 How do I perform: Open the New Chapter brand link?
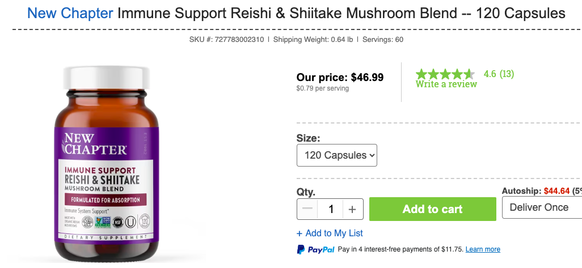point(70,13)
